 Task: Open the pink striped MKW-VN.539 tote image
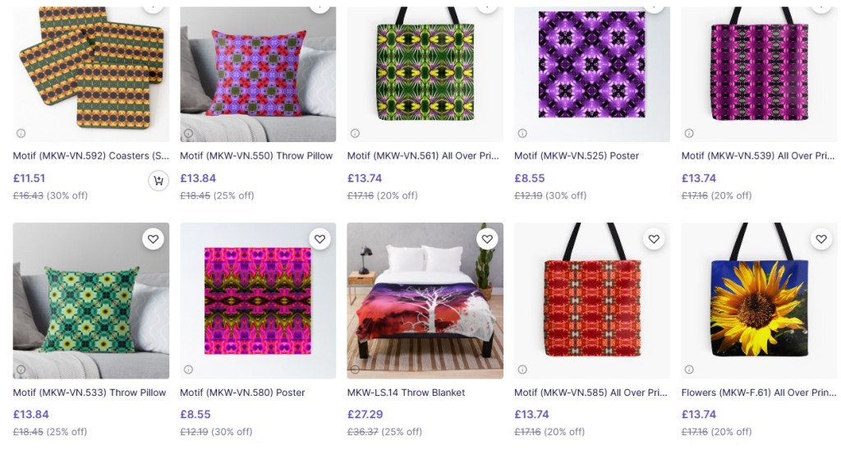click(758, 74)
